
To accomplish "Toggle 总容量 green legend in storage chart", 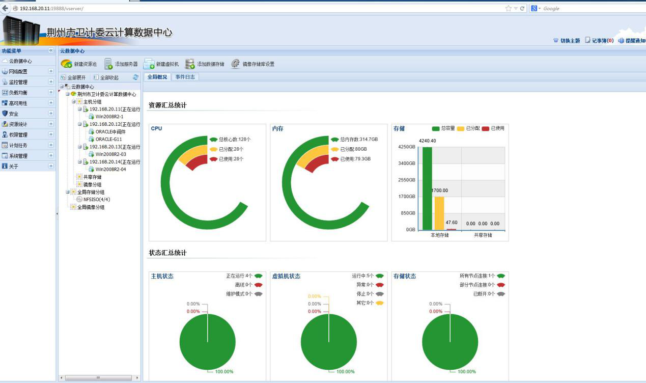I will pos(436,128).
